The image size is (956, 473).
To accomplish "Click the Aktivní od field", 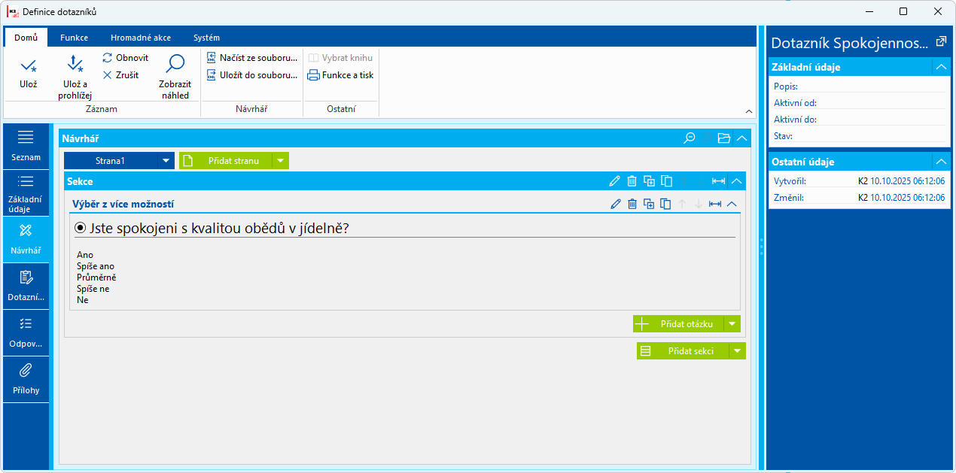I will click(859, 103).
